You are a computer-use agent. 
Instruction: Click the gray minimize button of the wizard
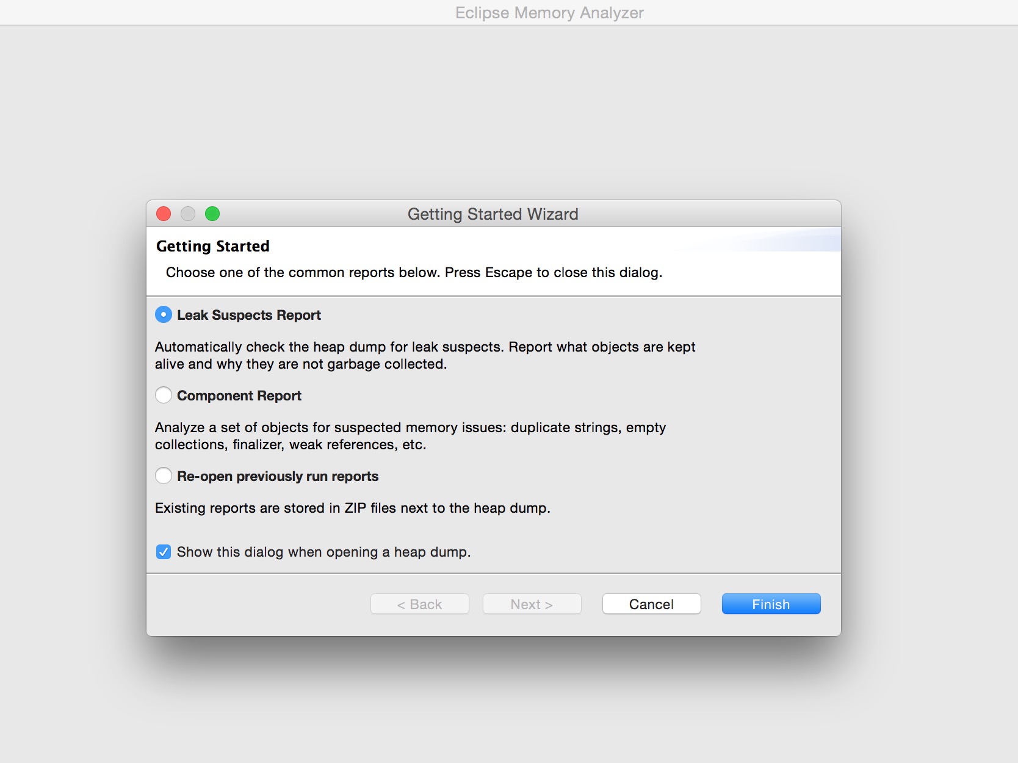[188, 214]
